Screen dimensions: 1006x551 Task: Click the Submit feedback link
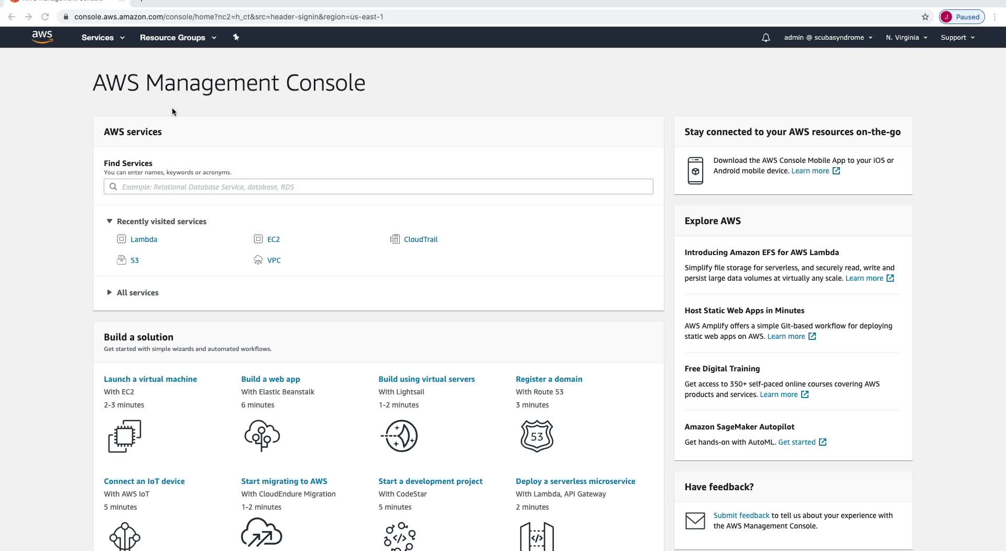tap(741, 515)
